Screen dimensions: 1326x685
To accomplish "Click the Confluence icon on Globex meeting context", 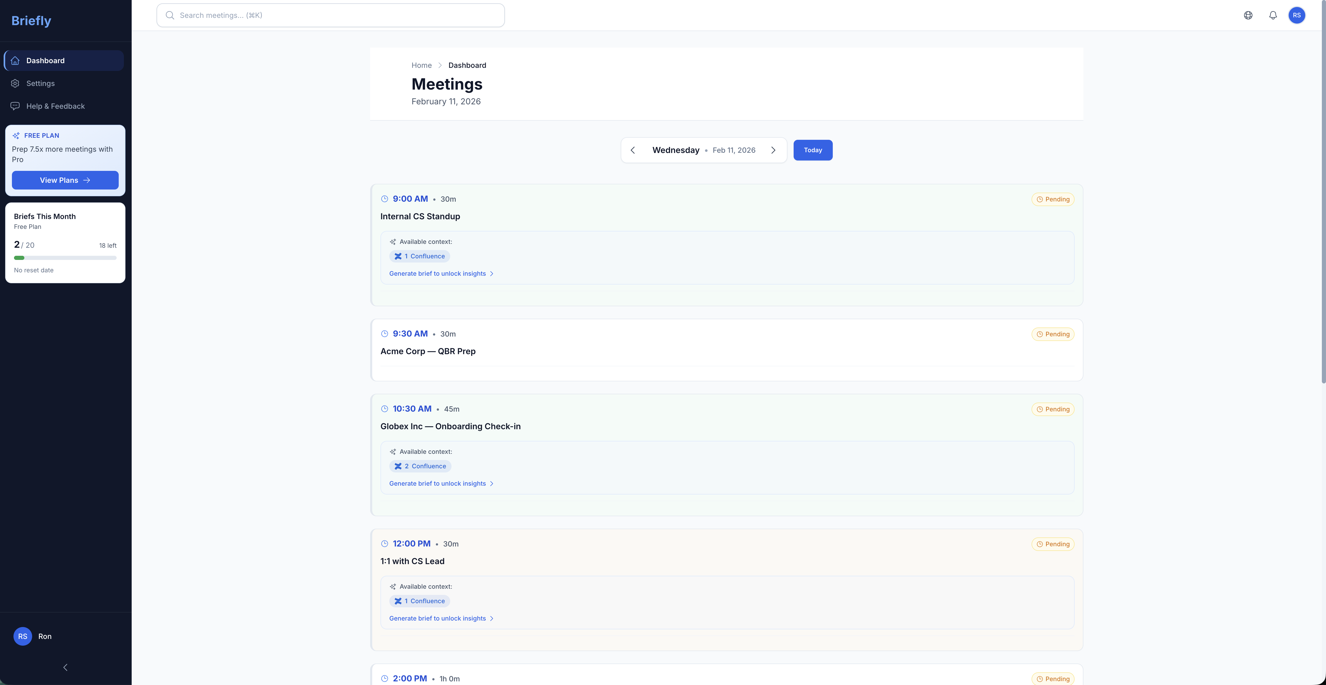I will click(x=398, y=466).
